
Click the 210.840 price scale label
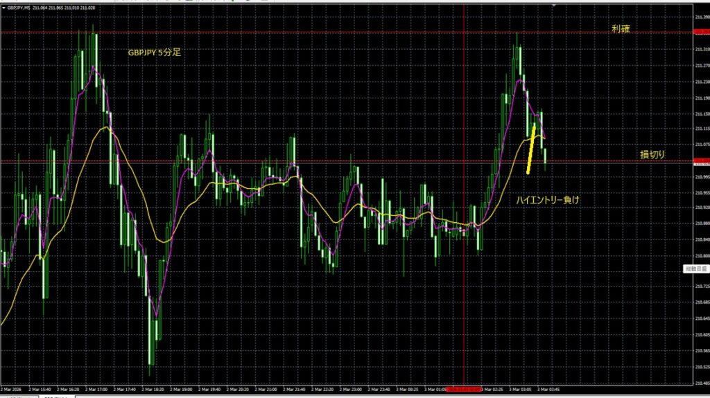702,239
